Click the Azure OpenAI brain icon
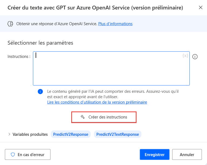This screenshot has width=207, height=165. point(10,24)
